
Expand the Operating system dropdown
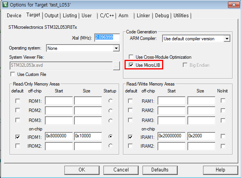click(x=116, y=48)
